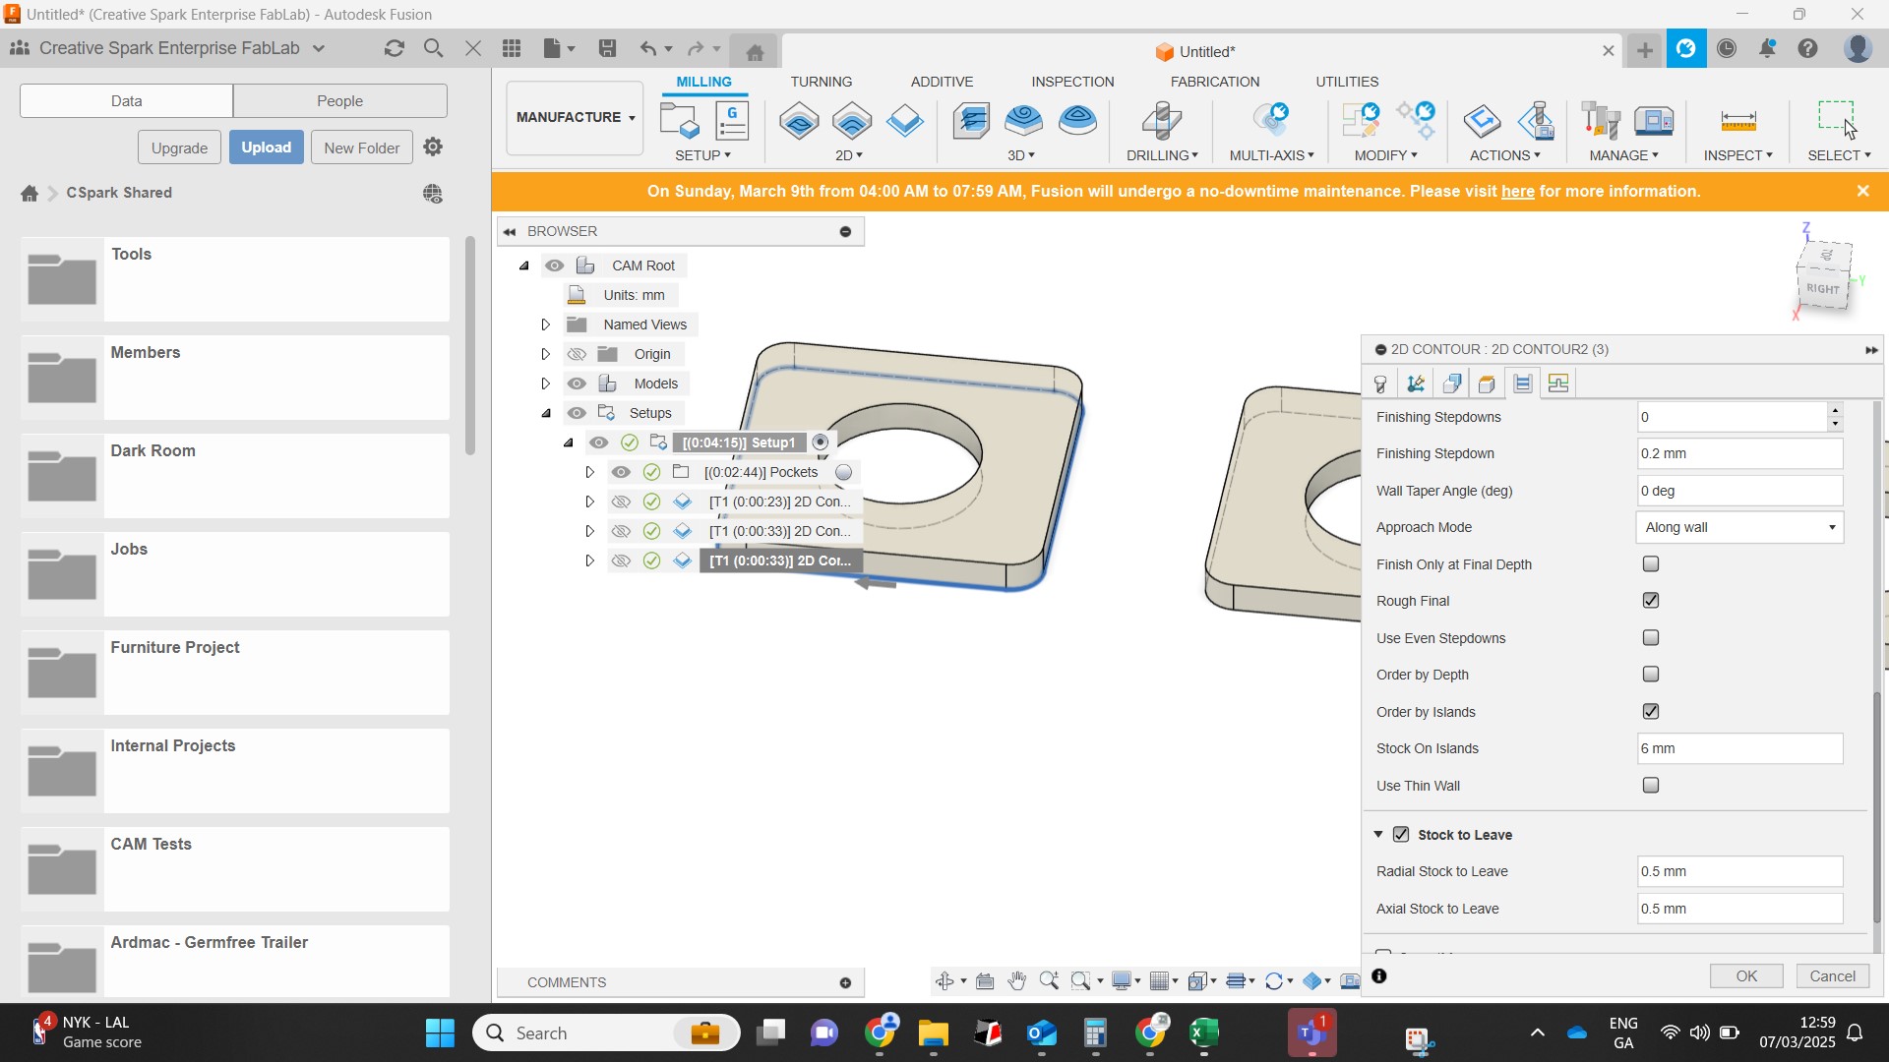Increase Finishing Stepdowns with up stepper
The width and height of the screenshot is (1889, 1062).
1835,410
